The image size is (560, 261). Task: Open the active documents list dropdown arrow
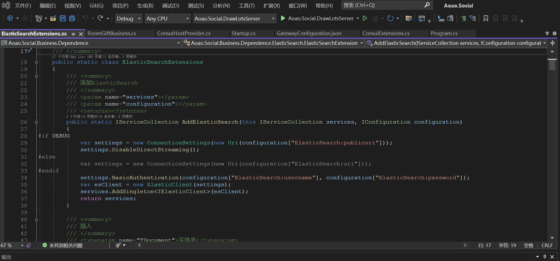(x=547, y=33)
